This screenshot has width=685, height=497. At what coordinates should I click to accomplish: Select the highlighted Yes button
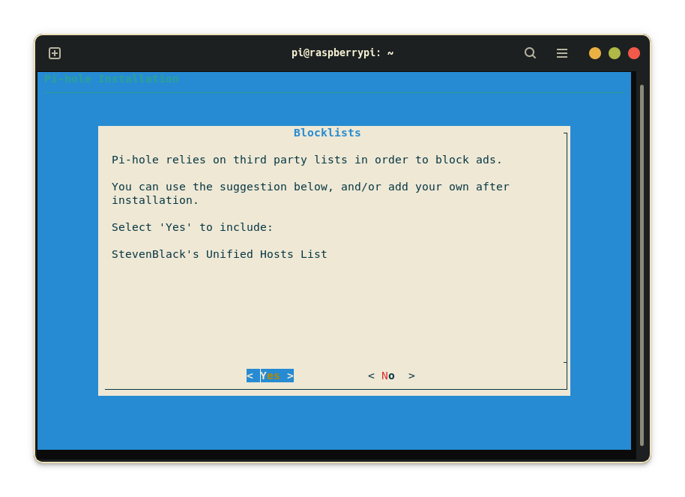coord(270,376)
